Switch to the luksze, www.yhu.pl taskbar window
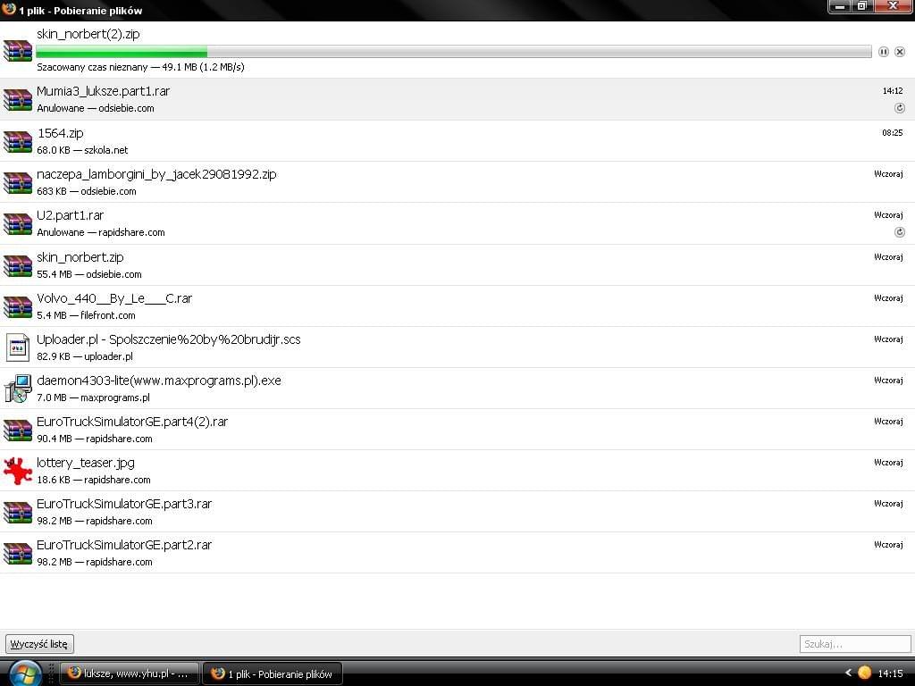Viewport: 915px width, 686px height. coord(130,673)
